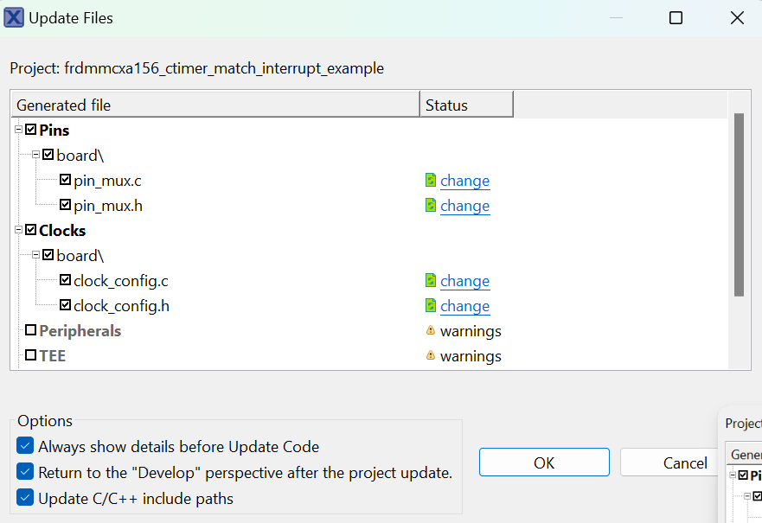The width and height of the screenshot is (762, 523).
Task: Open the change link for clock_config.h
Action: (464, 306)
